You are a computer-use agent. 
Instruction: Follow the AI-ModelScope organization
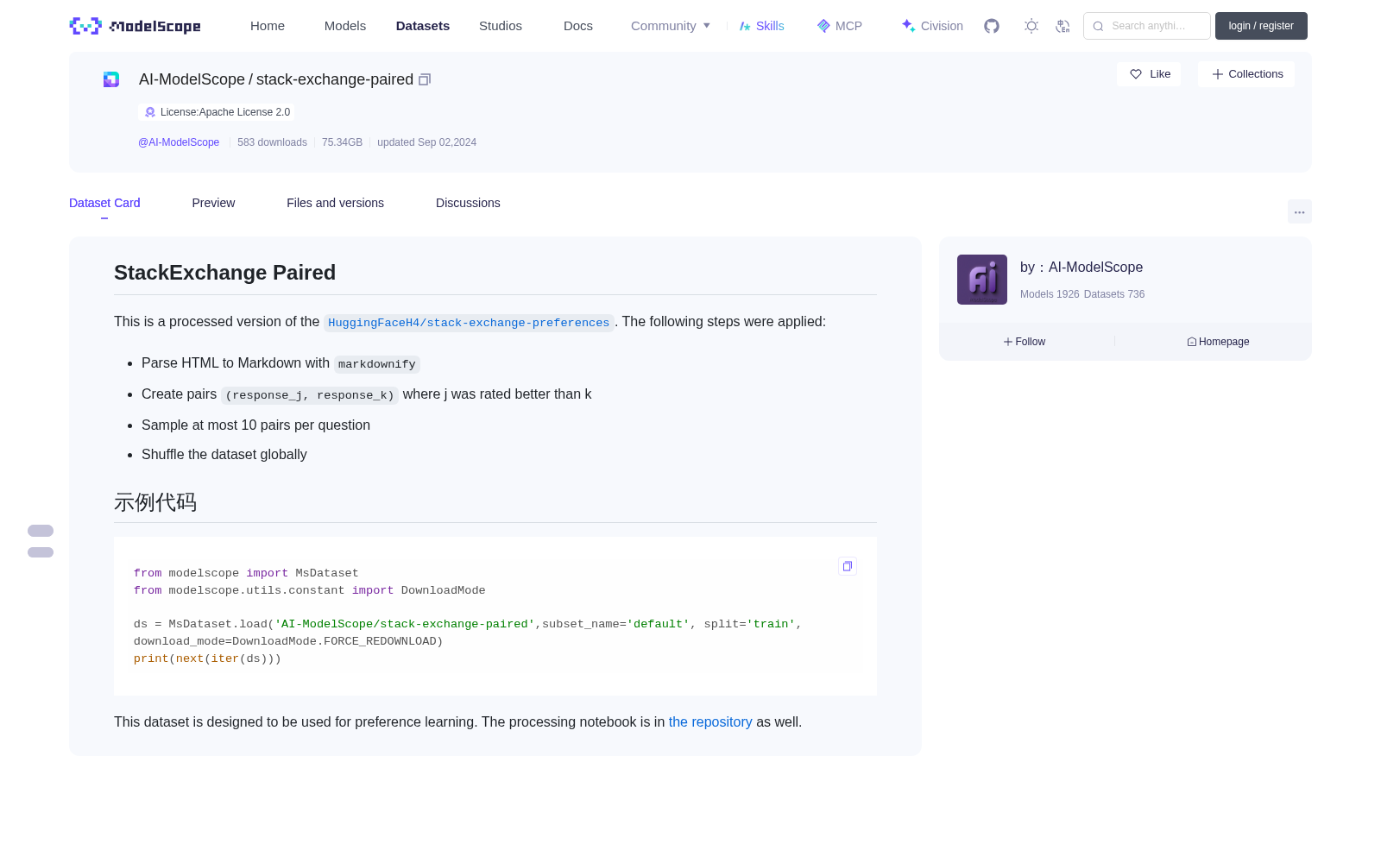pyautogui.click(x=1025, y=342)
